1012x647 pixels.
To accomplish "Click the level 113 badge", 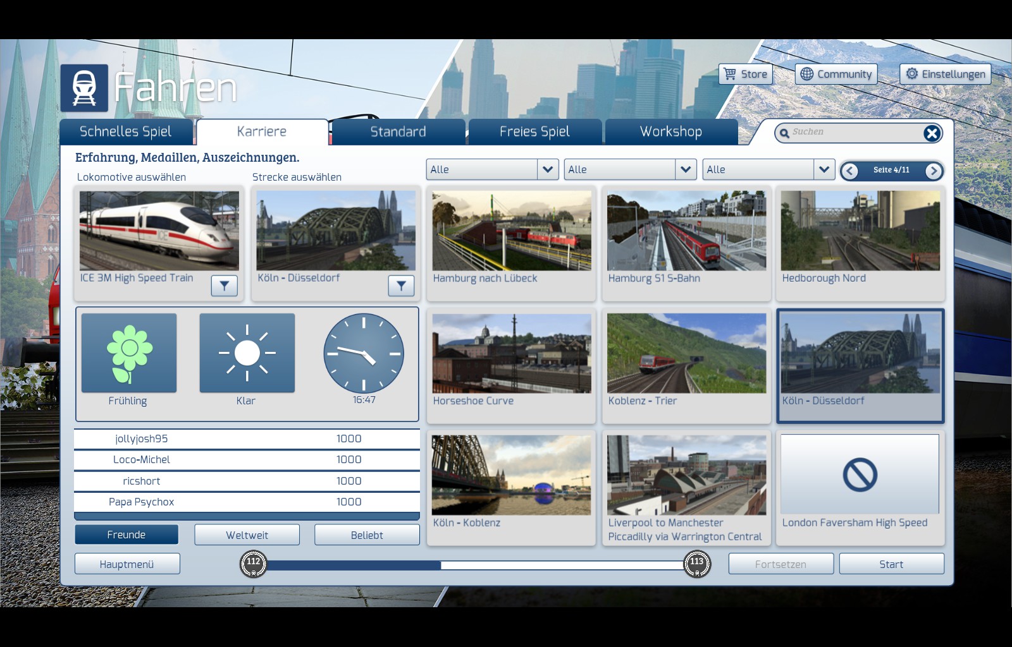I will pyautogui.click(x=697, y=564).
